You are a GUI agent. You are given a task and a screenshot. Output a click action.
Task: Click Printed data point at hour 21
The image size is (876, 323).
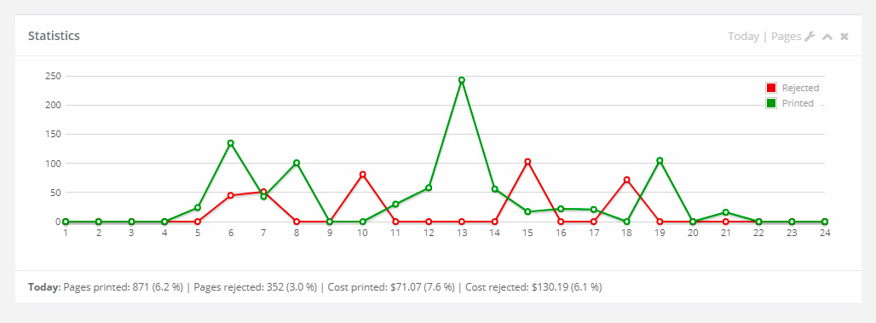coord(725,212)
